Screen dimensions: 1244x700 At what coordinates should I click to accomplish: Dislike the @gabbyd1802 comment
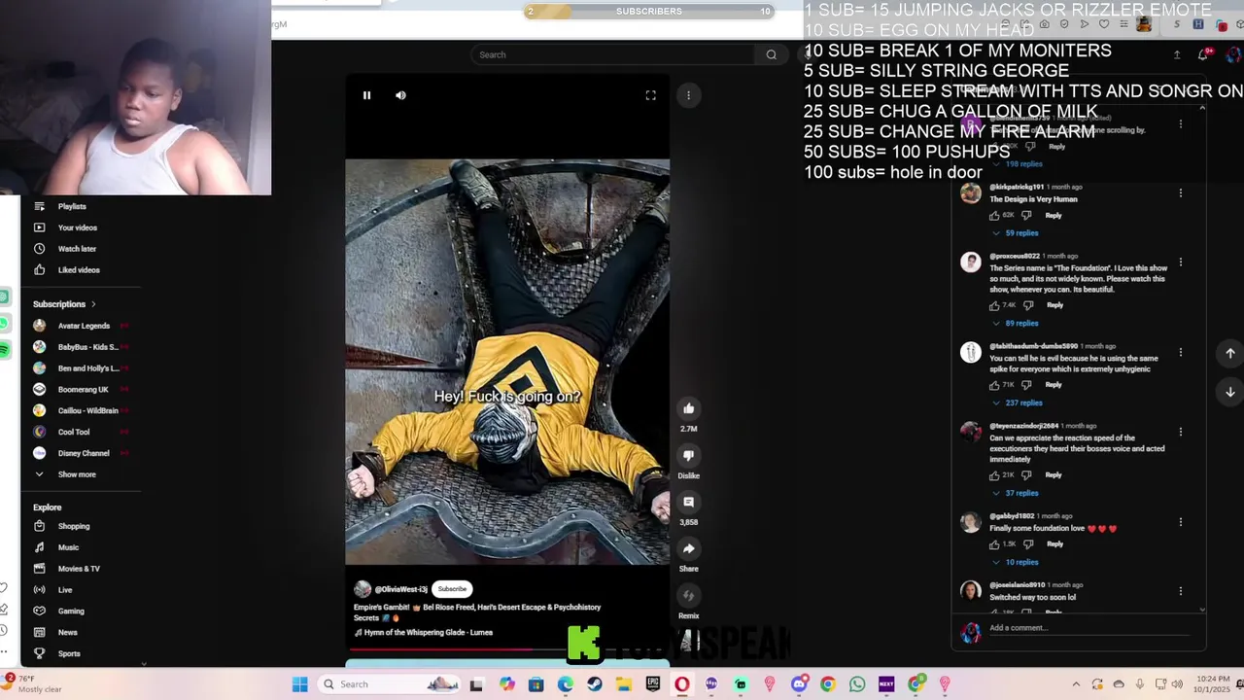(x=1028, y=544)
